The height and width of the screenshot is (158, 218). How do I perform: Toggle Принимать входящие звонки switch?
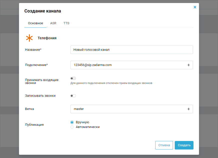tap(73, 78)
